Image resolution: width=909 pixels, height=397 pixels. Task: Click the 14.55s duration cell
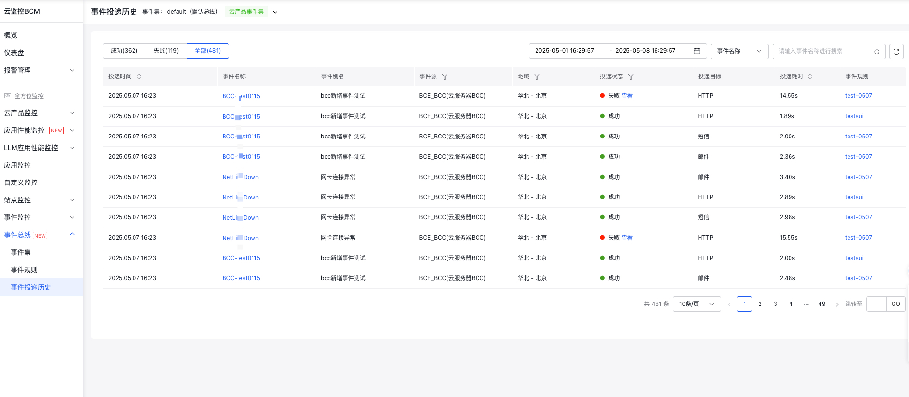[789, 96]
